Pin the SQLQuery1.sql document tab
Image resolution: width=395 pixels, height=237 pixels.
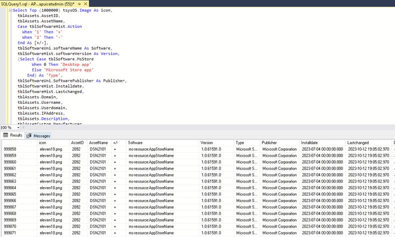[x=79, y=3]
